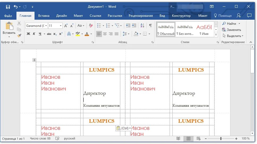Screen dimensions: 257x144
Task: Save the document with the floppy icon
Action: coord(8,7)
